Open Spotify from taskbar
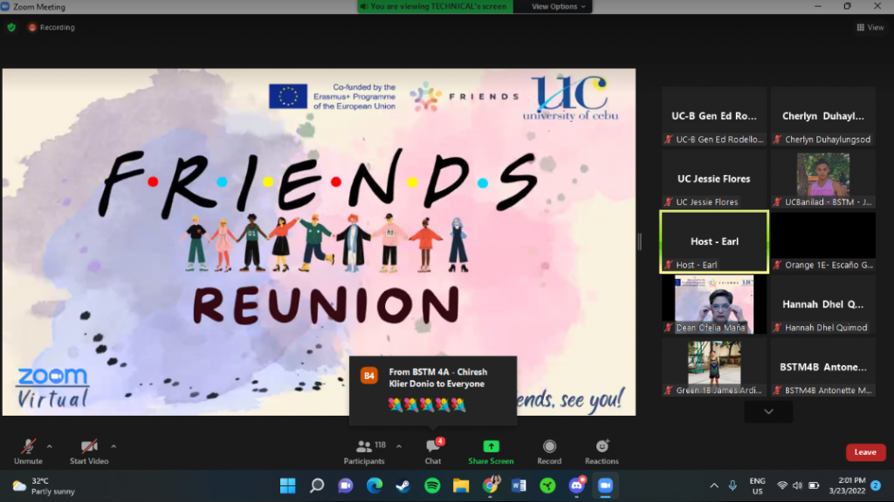Screen dimensions: 894x502 [x=432, y=485]
